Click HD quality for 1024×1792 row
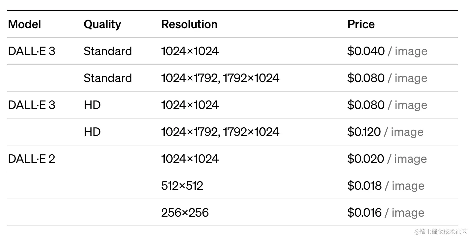469x237 pixels. click(92, 132)
